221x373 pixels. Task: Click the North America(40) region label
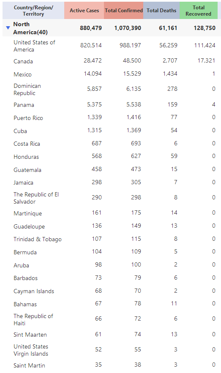[30, 28]
